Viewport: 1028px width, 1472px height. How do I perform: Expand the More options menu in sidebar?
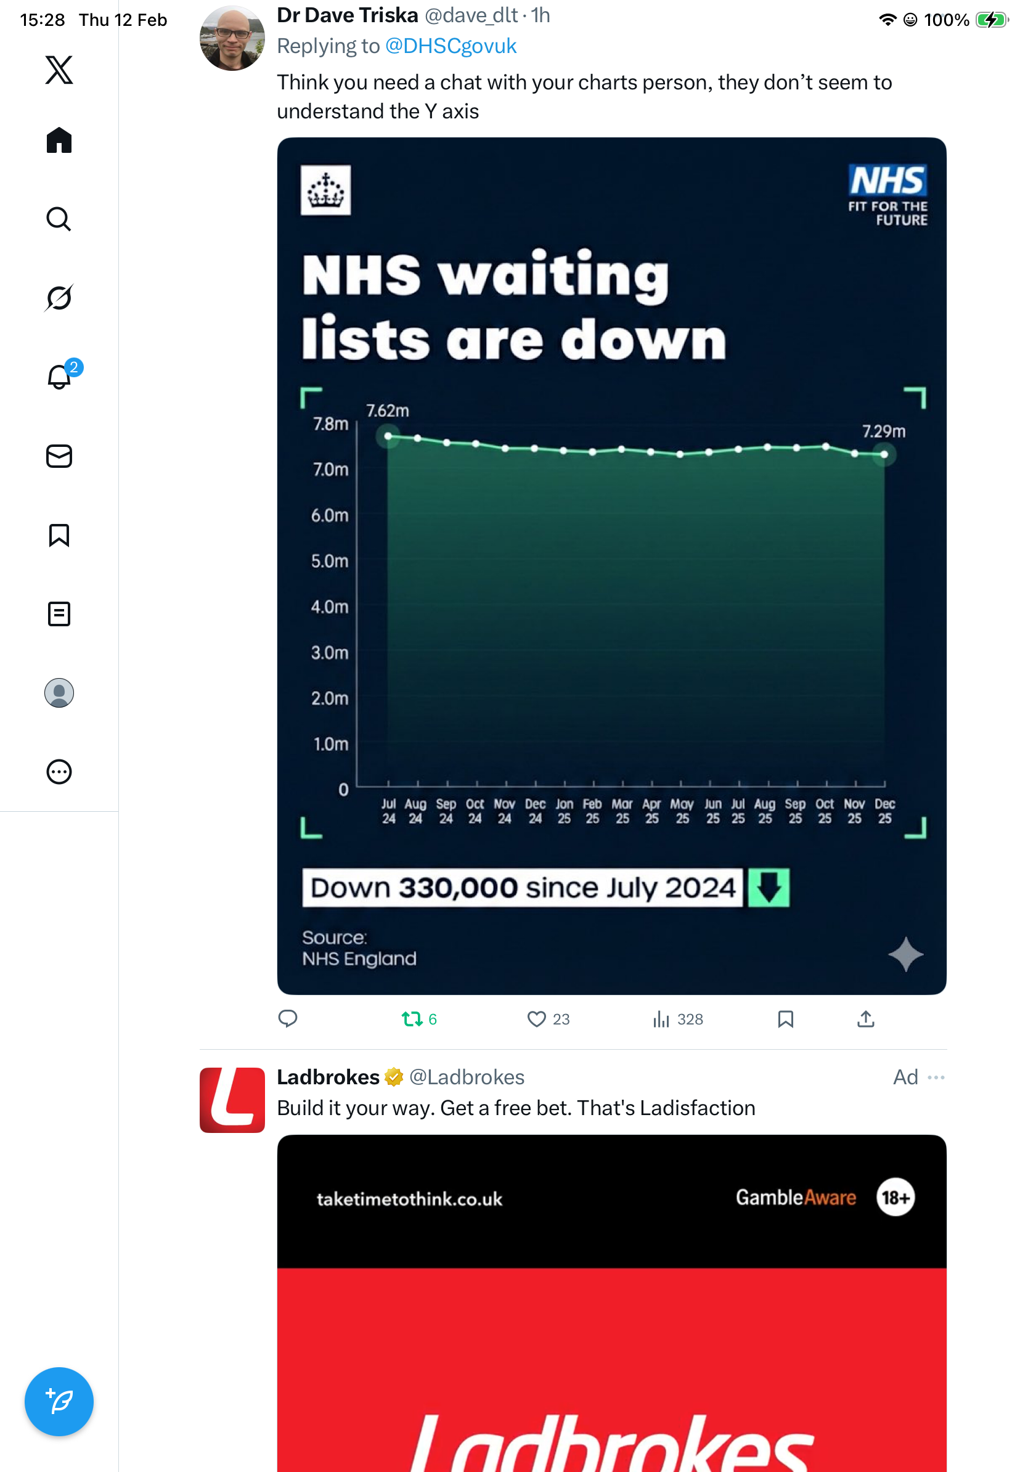59,772
